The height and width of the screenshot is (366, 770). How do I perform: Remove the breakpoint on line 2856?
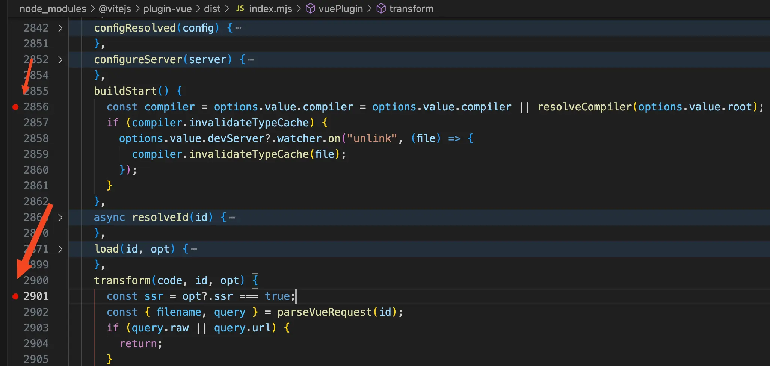click(x=15, y=107)
